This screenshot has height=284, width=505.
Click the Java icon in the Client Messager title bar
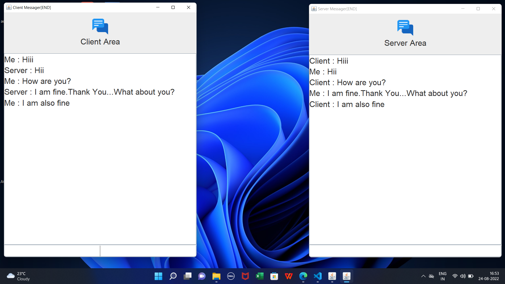[9, 7]
